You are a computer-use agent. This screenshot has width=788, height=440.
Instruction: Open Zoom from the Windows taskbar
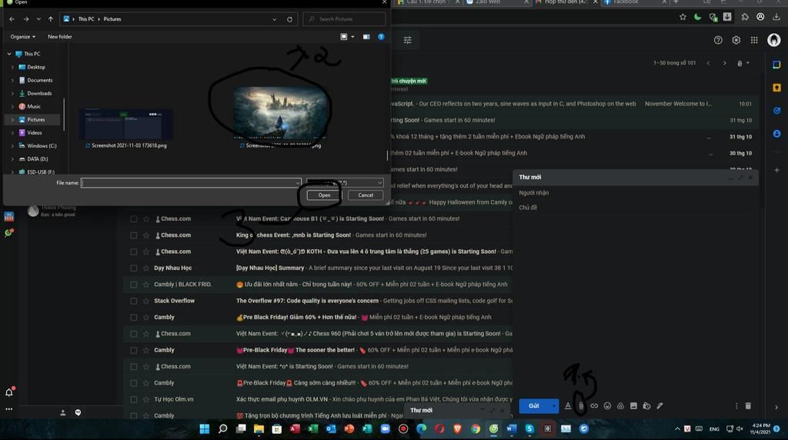[385, 428]
